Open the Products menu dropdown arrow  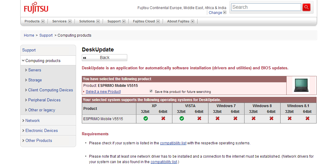point(43,21)
